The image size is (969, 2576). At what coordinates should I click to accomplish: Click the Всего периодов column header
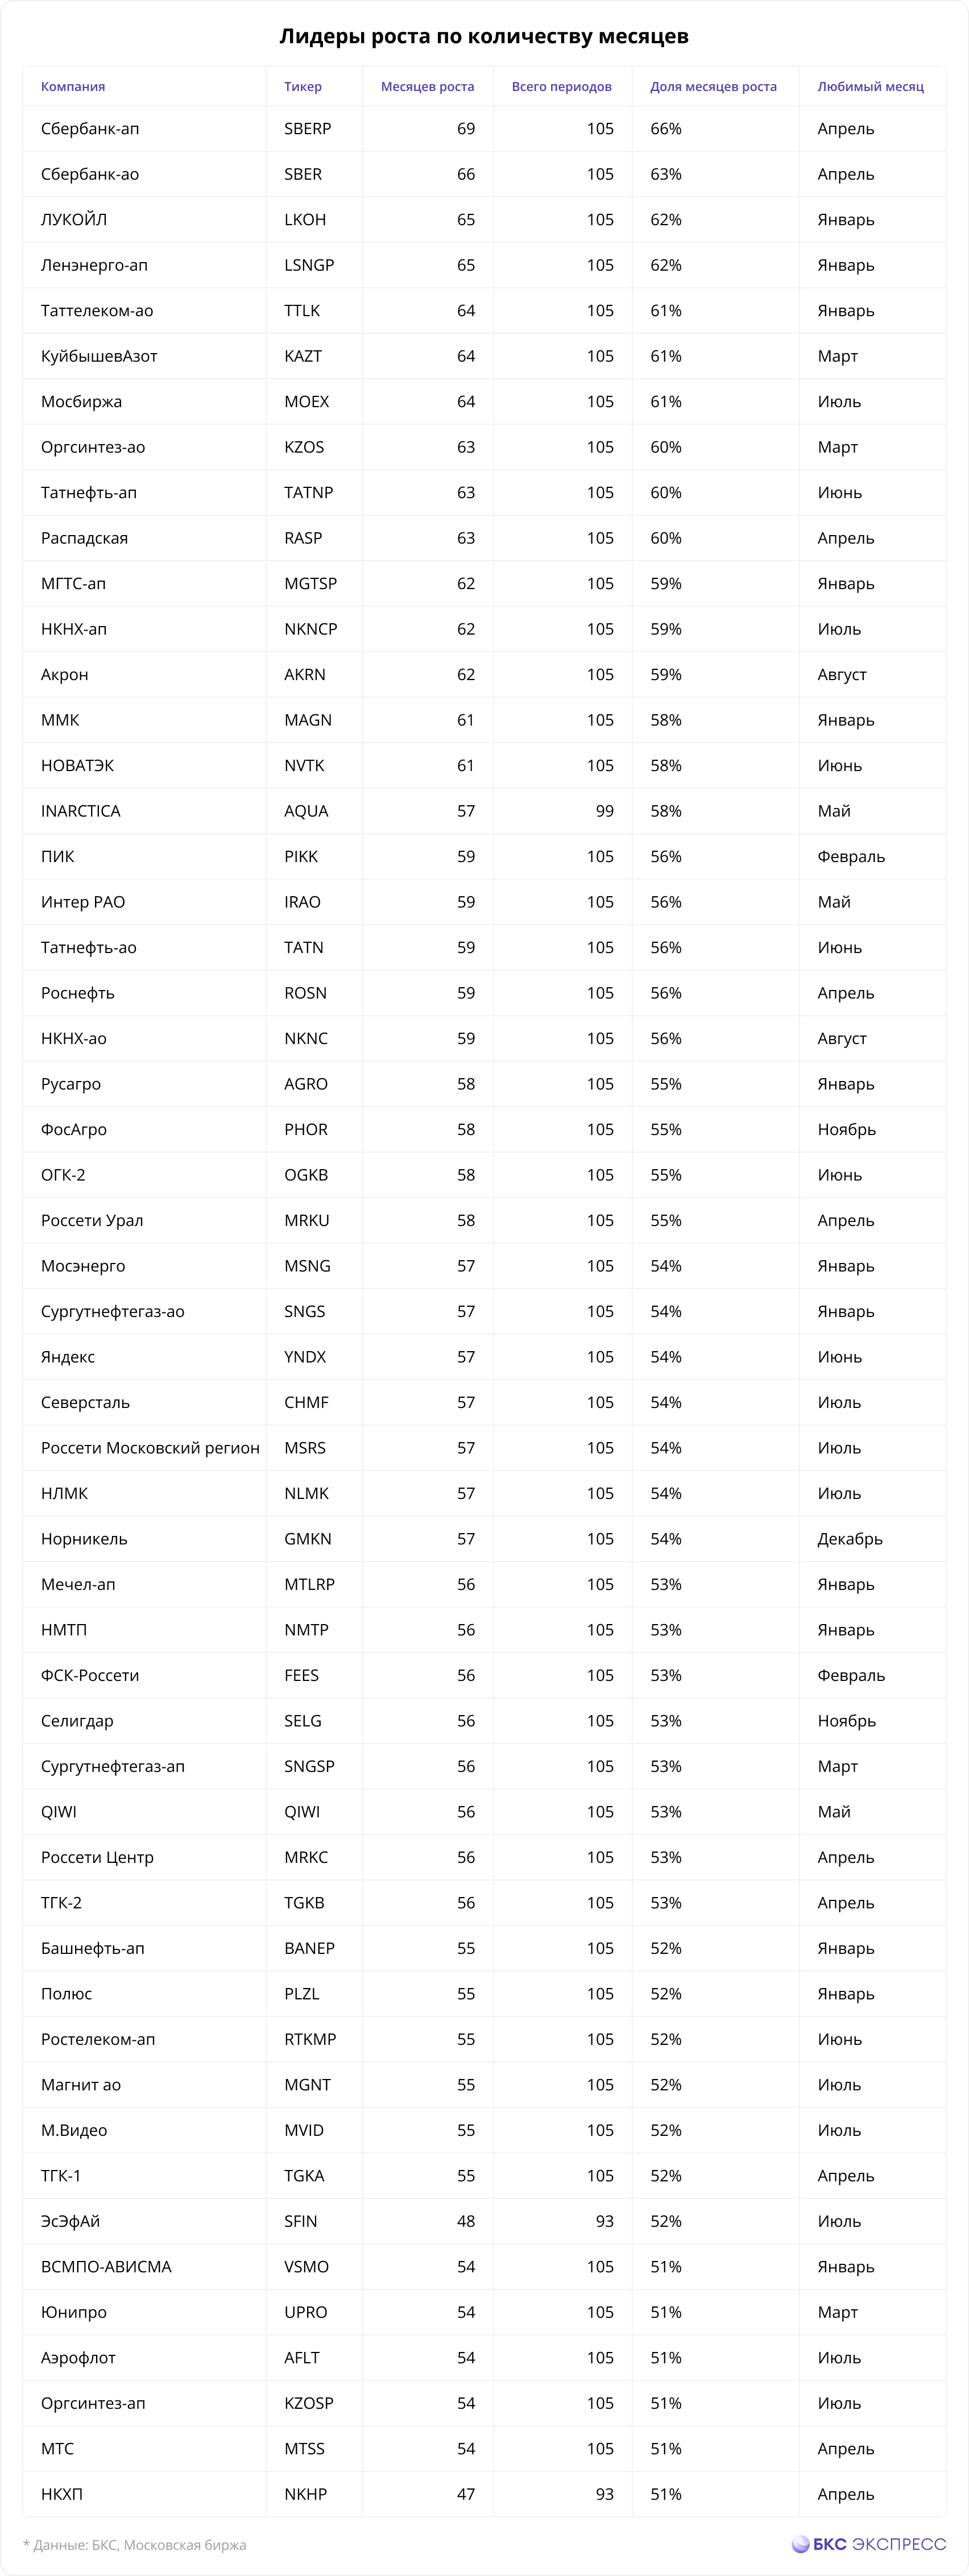click(x=562, y=87)
